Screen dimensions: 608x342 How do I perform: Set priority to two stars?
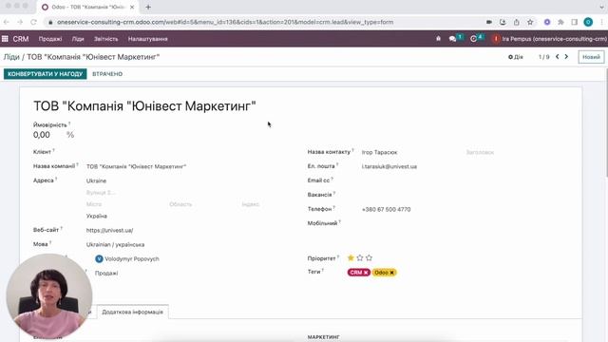tap(360, 257)
